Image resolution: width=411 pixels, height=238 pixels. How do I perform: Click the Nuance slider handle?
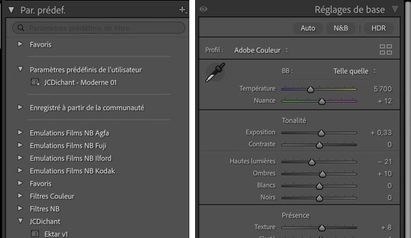pos(322,101)
